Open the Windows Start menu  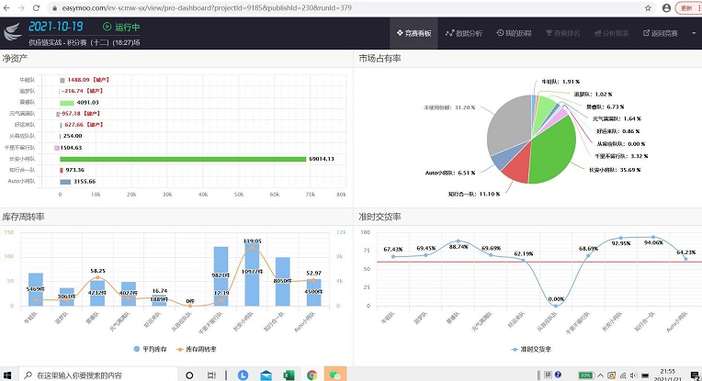click(x=8, y=375)
